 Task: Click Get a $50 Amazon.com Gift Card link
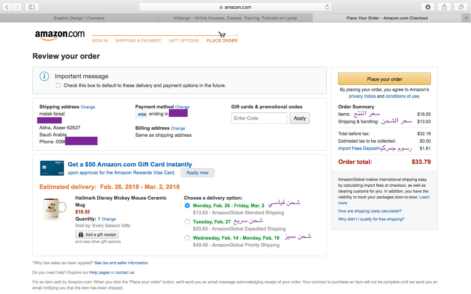130,165
